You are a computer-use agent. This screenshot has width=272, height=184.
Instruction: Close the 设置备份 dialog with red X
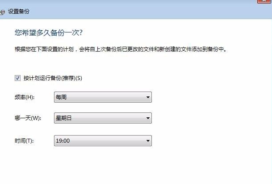point(264,2)
